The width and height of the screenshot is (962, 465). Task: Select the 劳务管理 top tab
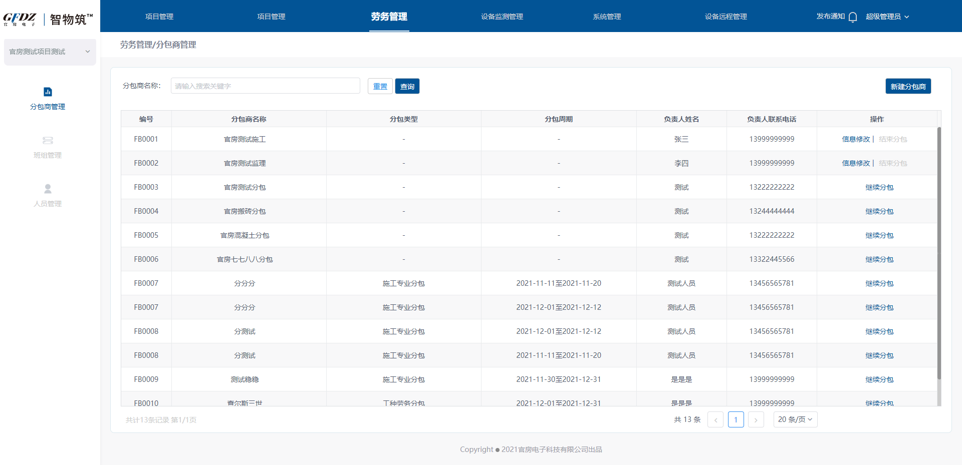pos(389,17)
